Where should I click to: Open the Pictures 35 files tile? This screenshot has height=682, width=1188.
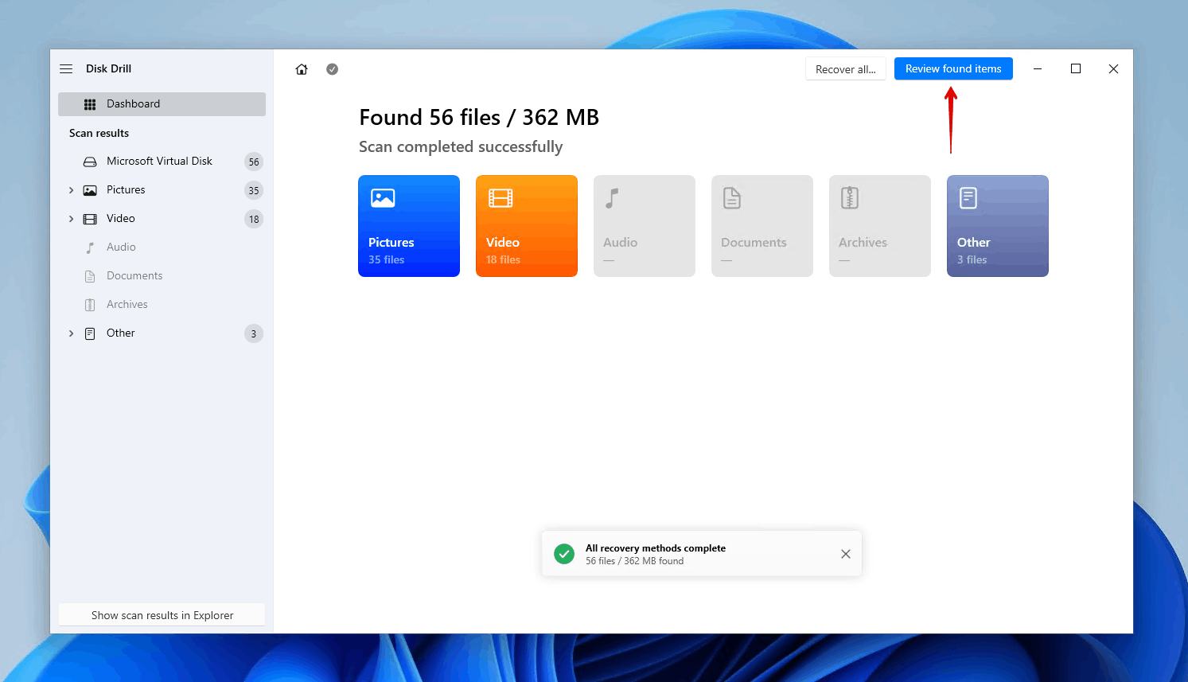(409, 226)
